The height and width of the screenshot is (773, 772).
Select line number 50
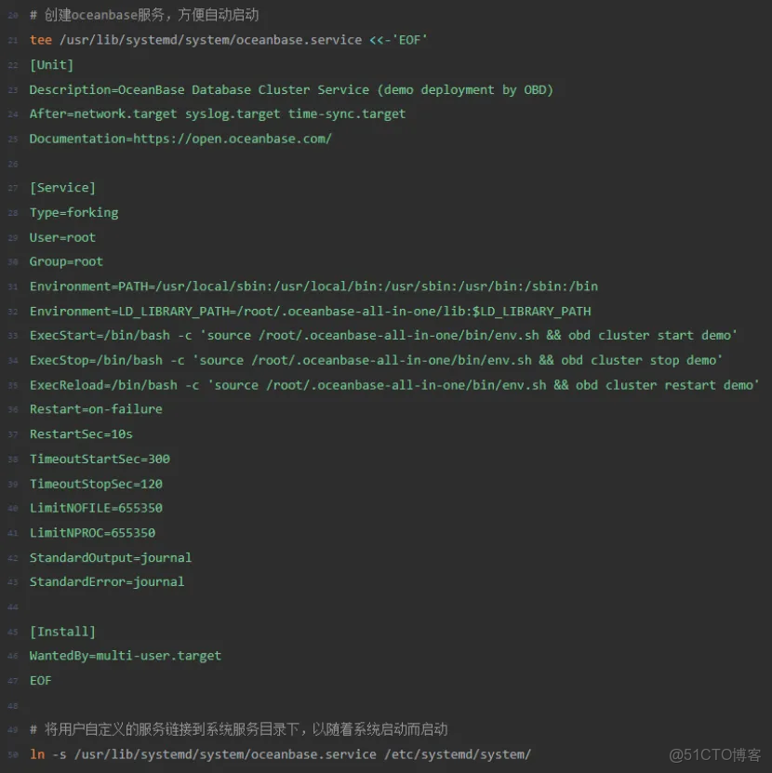tap(13, 754)
